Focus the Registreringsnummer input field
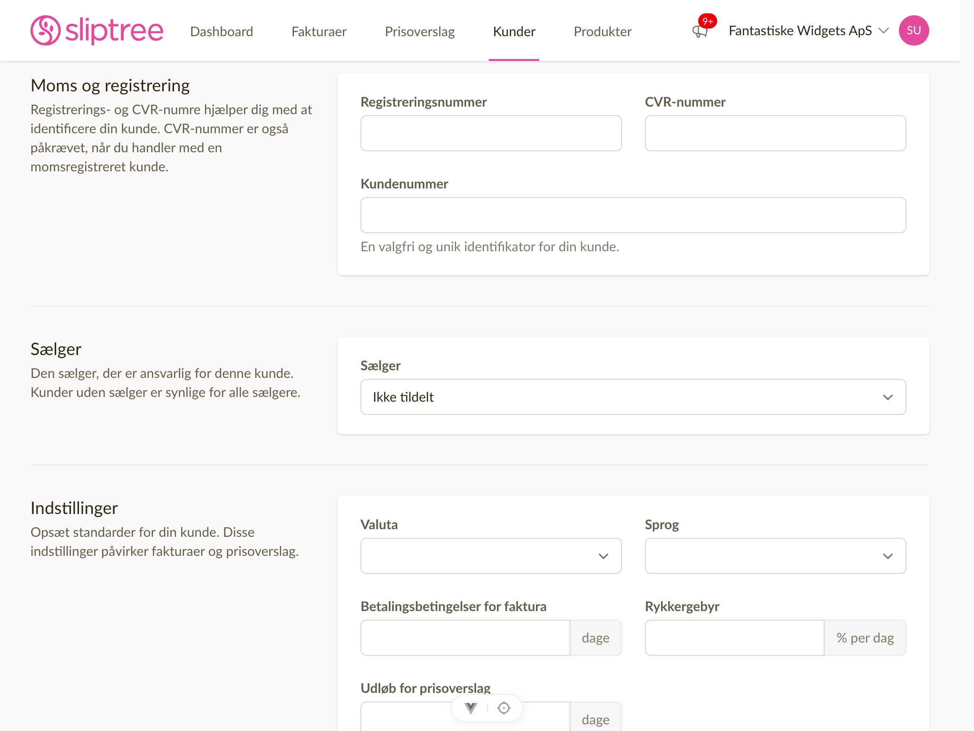Screen dimensions: 974x731 (x=491, y=133)
